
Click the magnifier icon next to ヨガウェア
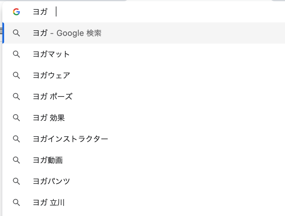click(x=16, y=75)
